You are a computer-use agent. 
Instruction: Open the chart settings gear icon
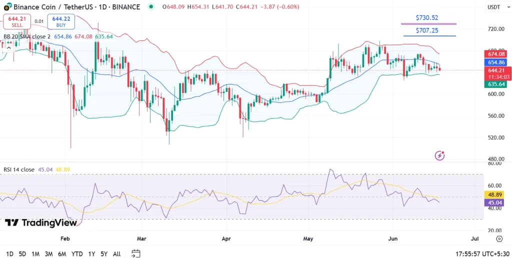(x=499, y=239)
